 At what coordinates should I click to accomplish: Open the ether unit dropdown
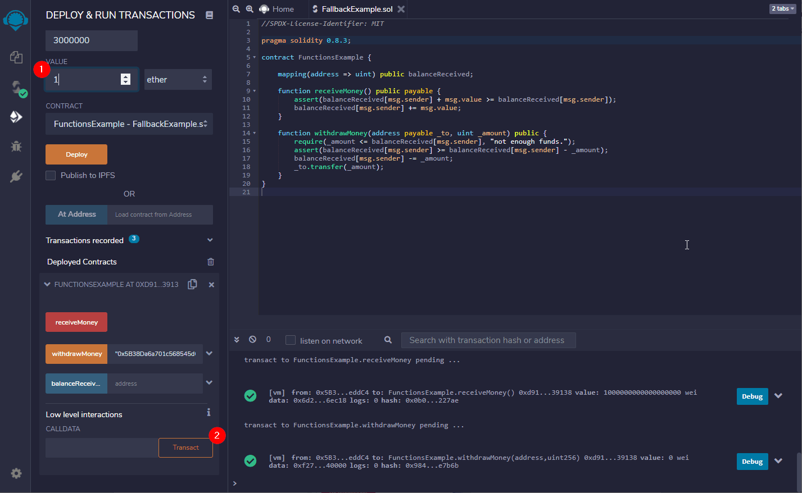178,80
